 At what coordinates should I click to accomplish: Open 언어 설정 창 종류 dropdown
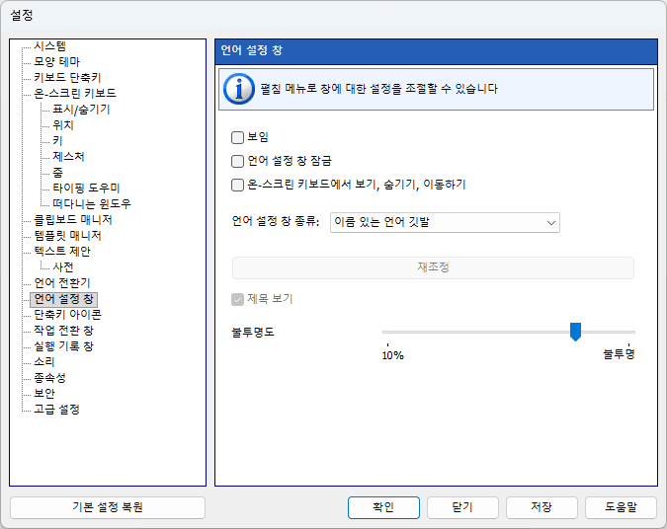coord(445,223)
